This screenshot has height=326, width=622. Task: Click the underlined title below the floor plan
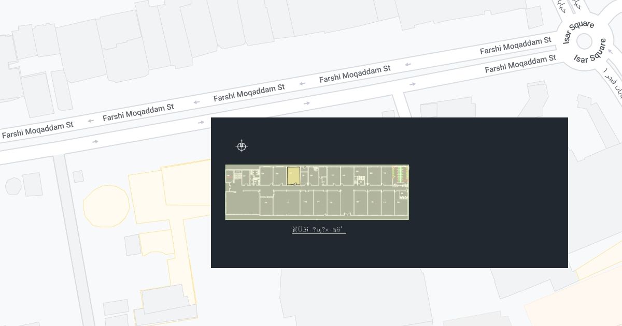(x=319, y=230)
